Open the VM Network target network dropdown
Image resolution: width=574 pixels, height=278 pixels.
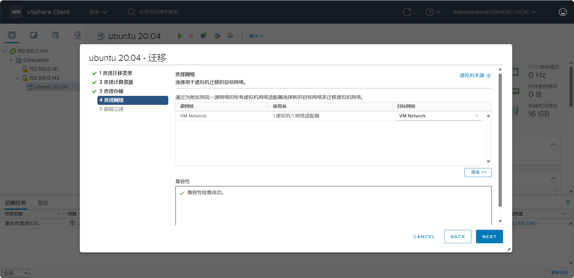tap(439, 116)
